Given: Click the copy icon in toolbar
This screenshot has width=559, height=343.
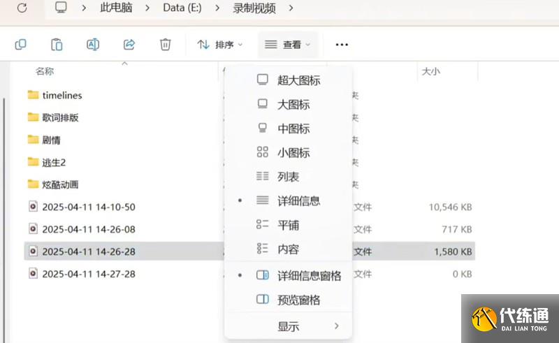Looking at the screenshot, I should coord(21,45).
